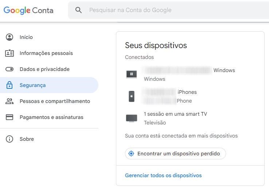Screen dimensions: 269x191
Task: Click the smart TV device icon
Action: pos(132,118)
